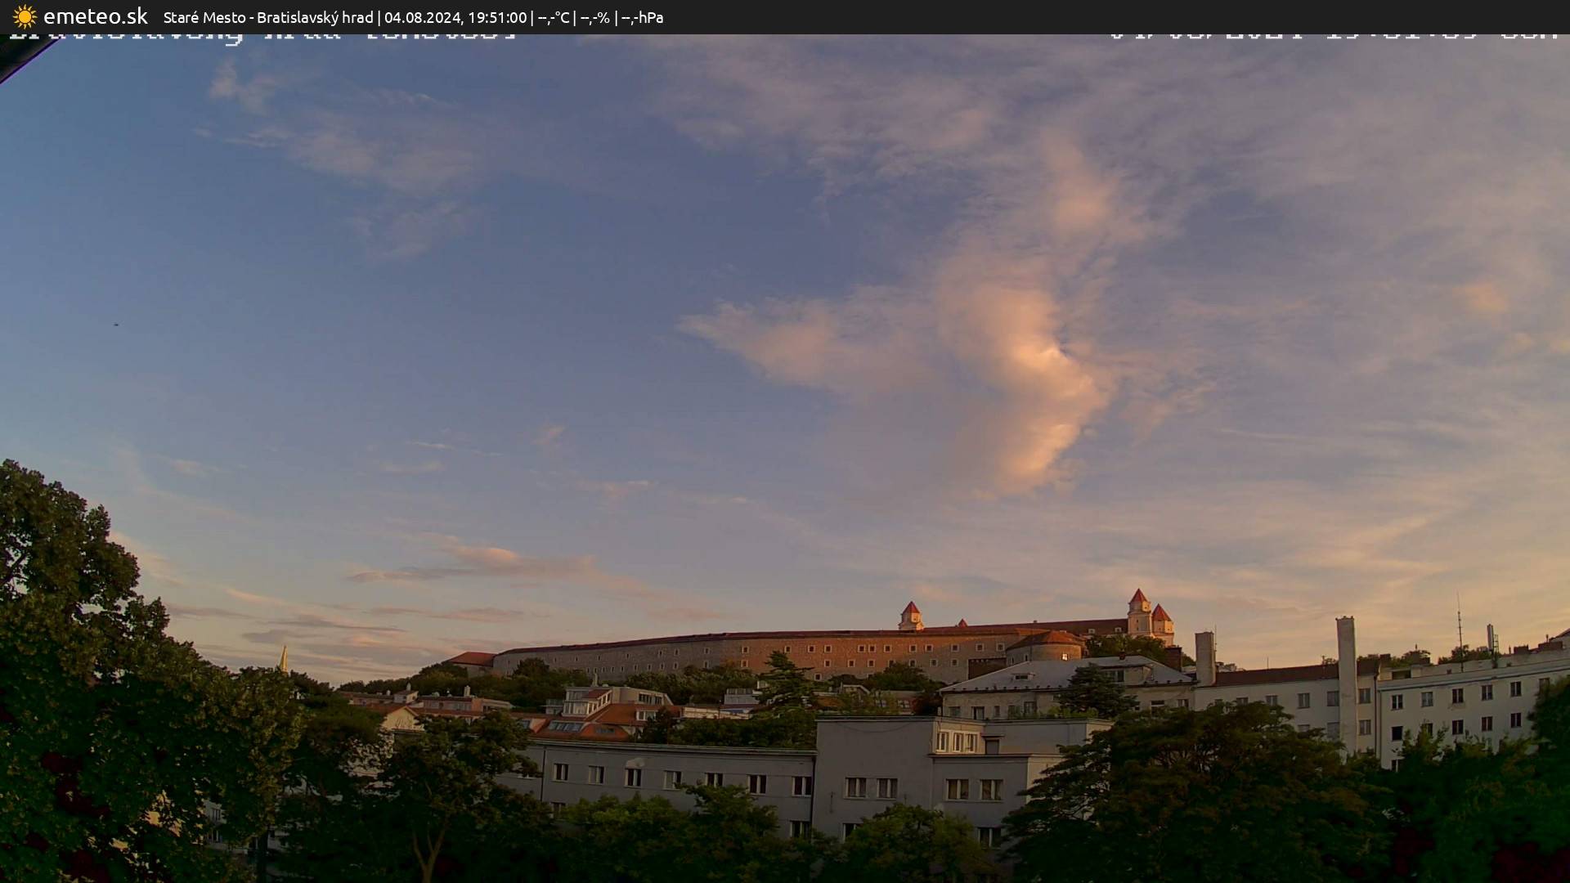Image resolution: width=1570 pixels, height=883 pixels.
Task: Click the temperature °C reading
Action: [554, 17]
